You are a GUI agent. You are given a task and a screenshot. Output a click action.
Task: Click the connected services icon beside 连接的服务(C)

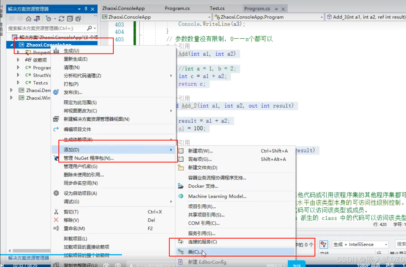click(x=181, y=241)
